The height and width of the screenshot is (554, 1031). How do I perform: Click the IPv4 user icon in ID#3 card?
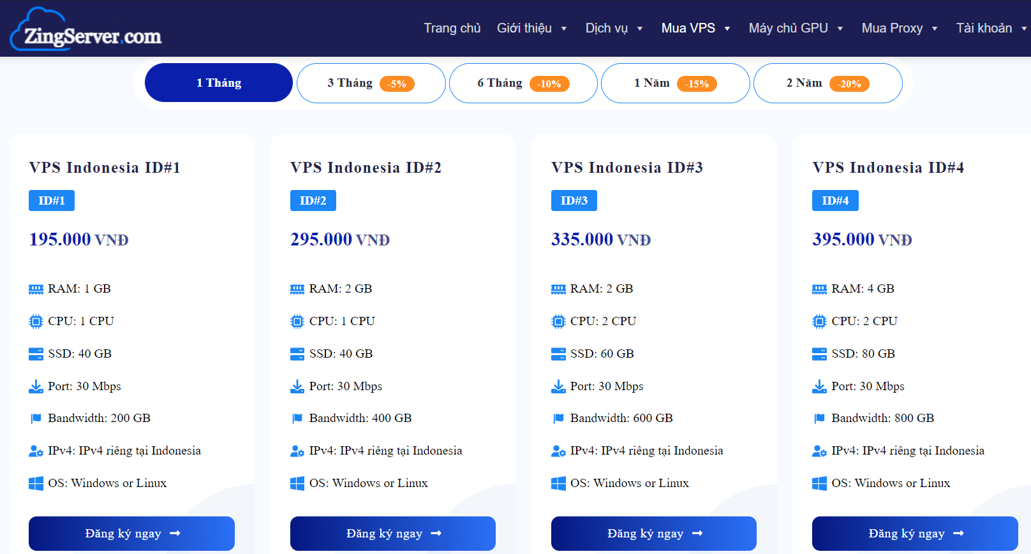pyautogui.click(x=558, y=451)
